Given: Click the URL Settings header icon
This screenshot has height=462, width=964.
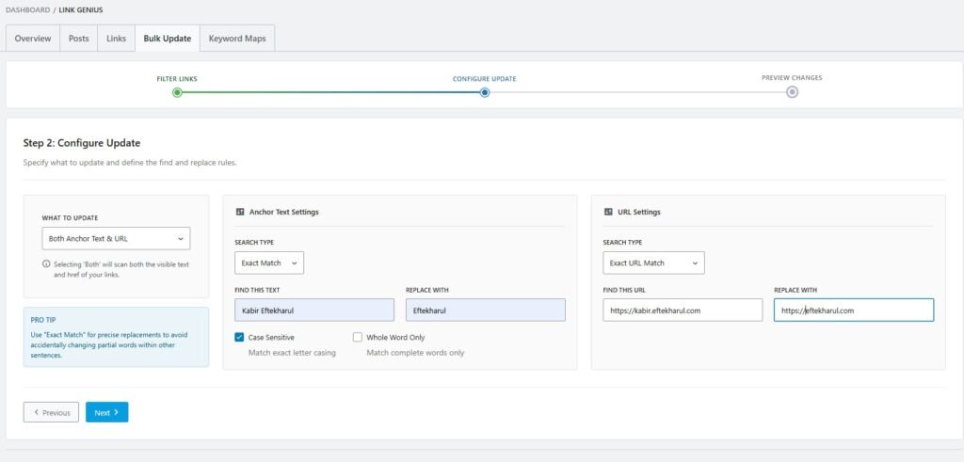Looking at the screenshot, I should [x=609, y=213].
